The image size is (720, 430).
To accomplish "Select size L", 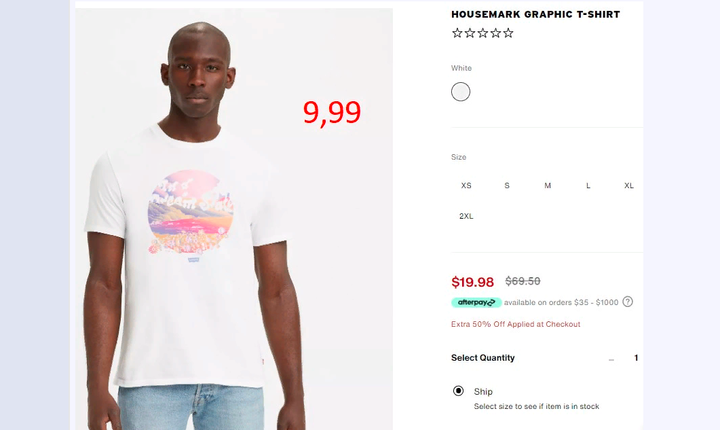I will pos(588,186).
